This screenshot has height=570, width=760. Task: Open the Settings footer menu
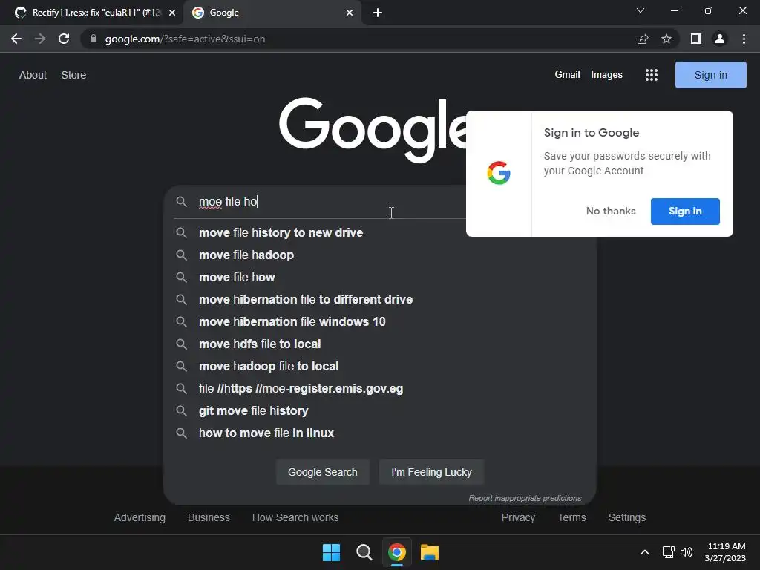coord(626,517)
